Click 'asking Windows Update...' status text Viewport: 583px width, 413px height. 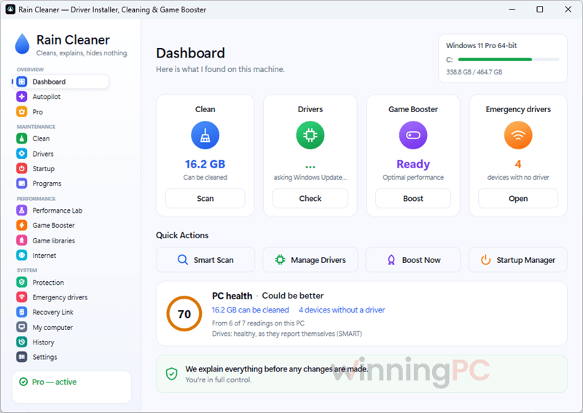(x=310, y=177)
